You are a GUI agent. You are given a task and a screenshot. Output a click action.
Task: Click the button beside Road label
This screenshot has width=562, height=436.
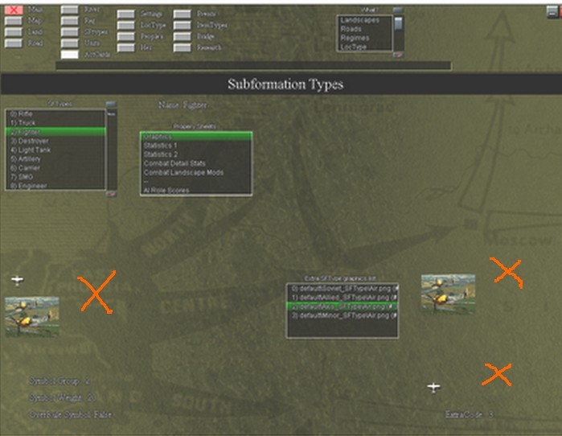pos(14,43)
